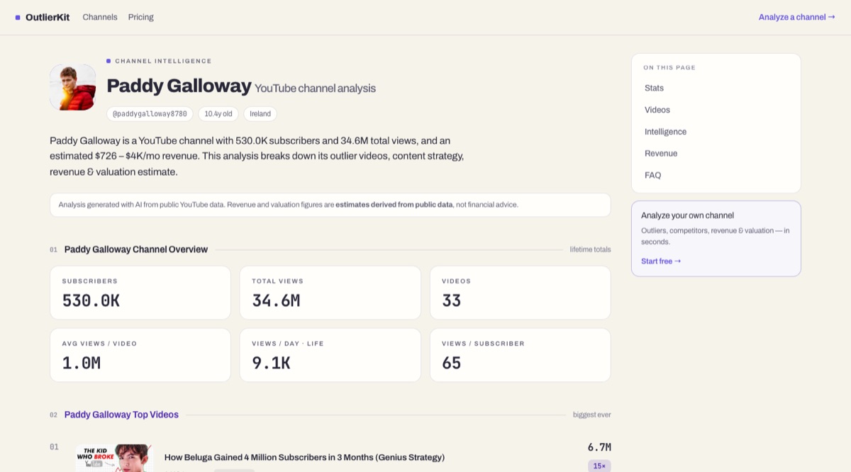Open the Pricing nav item
Viewport: 851px width, 472px height.
click(x=140, y=17)
